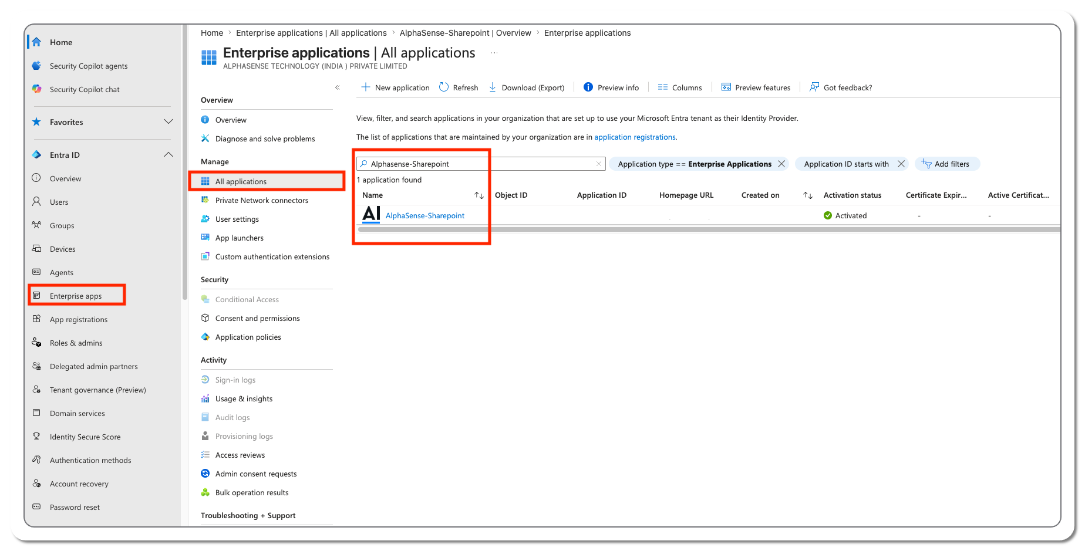Click the application search box
This screenshot has height=551, width=1085.
[x=481, y=164]
